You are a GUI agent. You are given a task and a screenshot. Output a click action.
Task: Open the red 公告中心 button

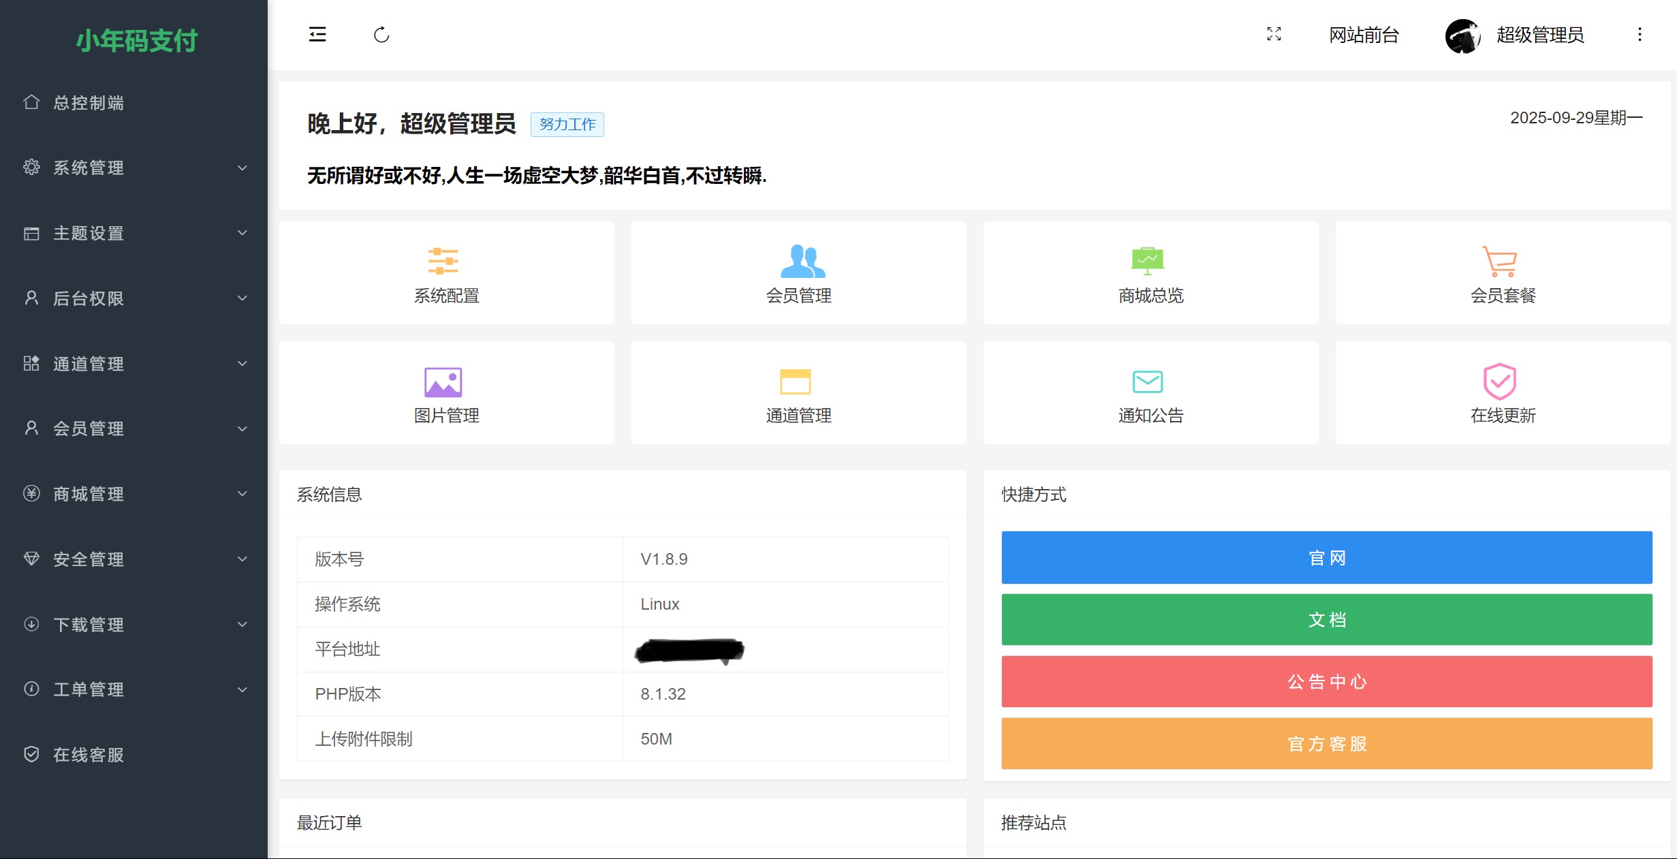pyautogui.click(x=1326, y=682)
